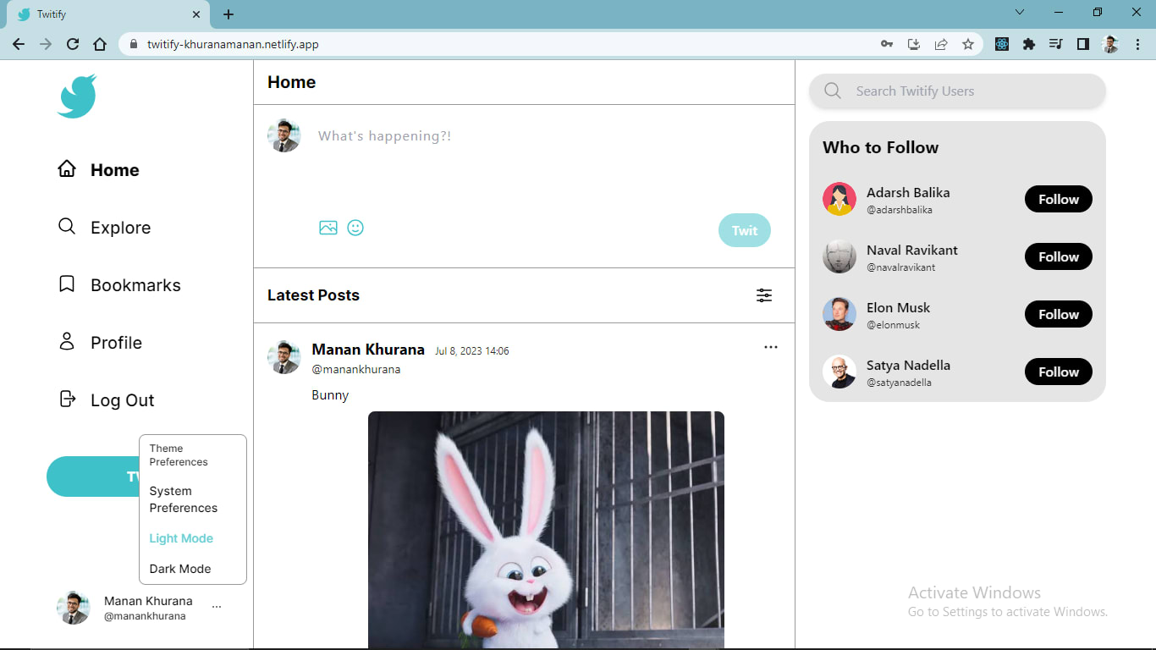1156x650 pixels.
Task: Open a new browser tab
Action: pos(228,14)
